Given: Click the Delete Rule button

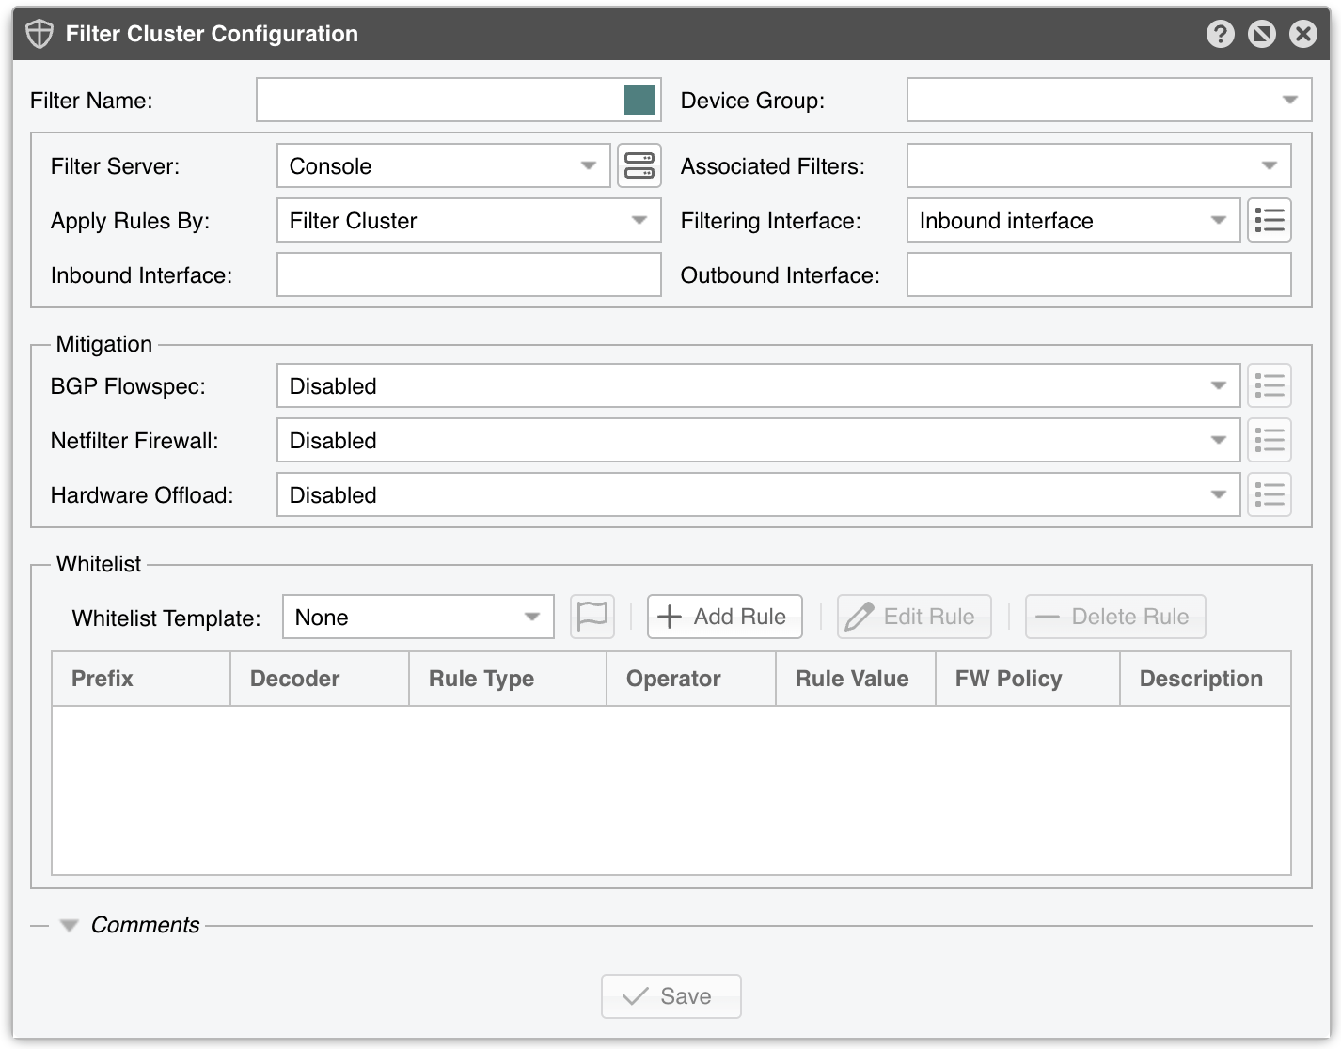Looking at the screenshot, I should pos(1115,617).
